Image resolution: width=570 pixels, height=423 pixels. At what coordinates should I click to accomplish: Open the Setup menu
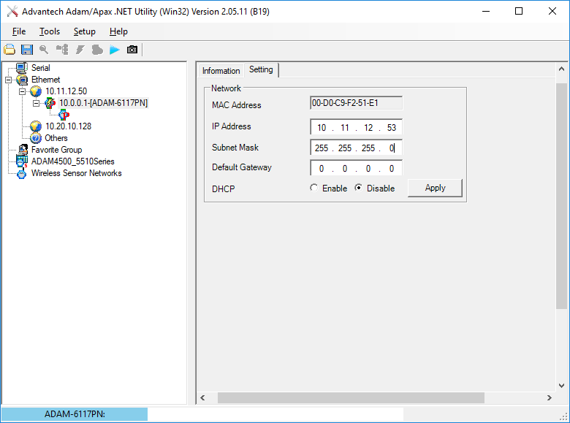(84, 31)
